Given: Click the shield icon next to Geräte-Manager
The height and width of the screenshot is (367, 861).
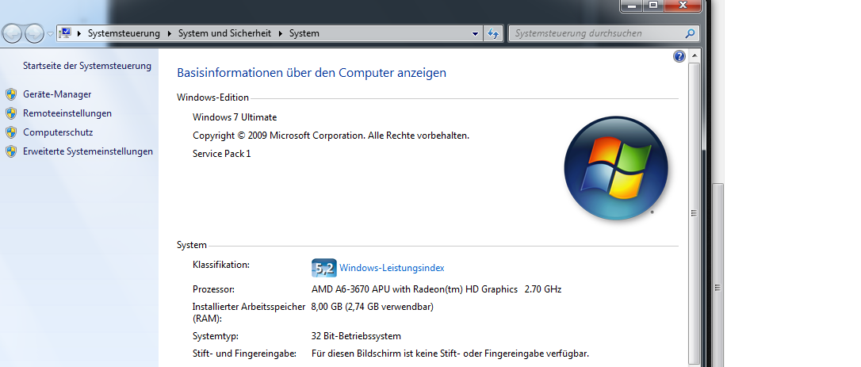Looking at the screenshot, I should pyautogui.click(x=11, y=94).
